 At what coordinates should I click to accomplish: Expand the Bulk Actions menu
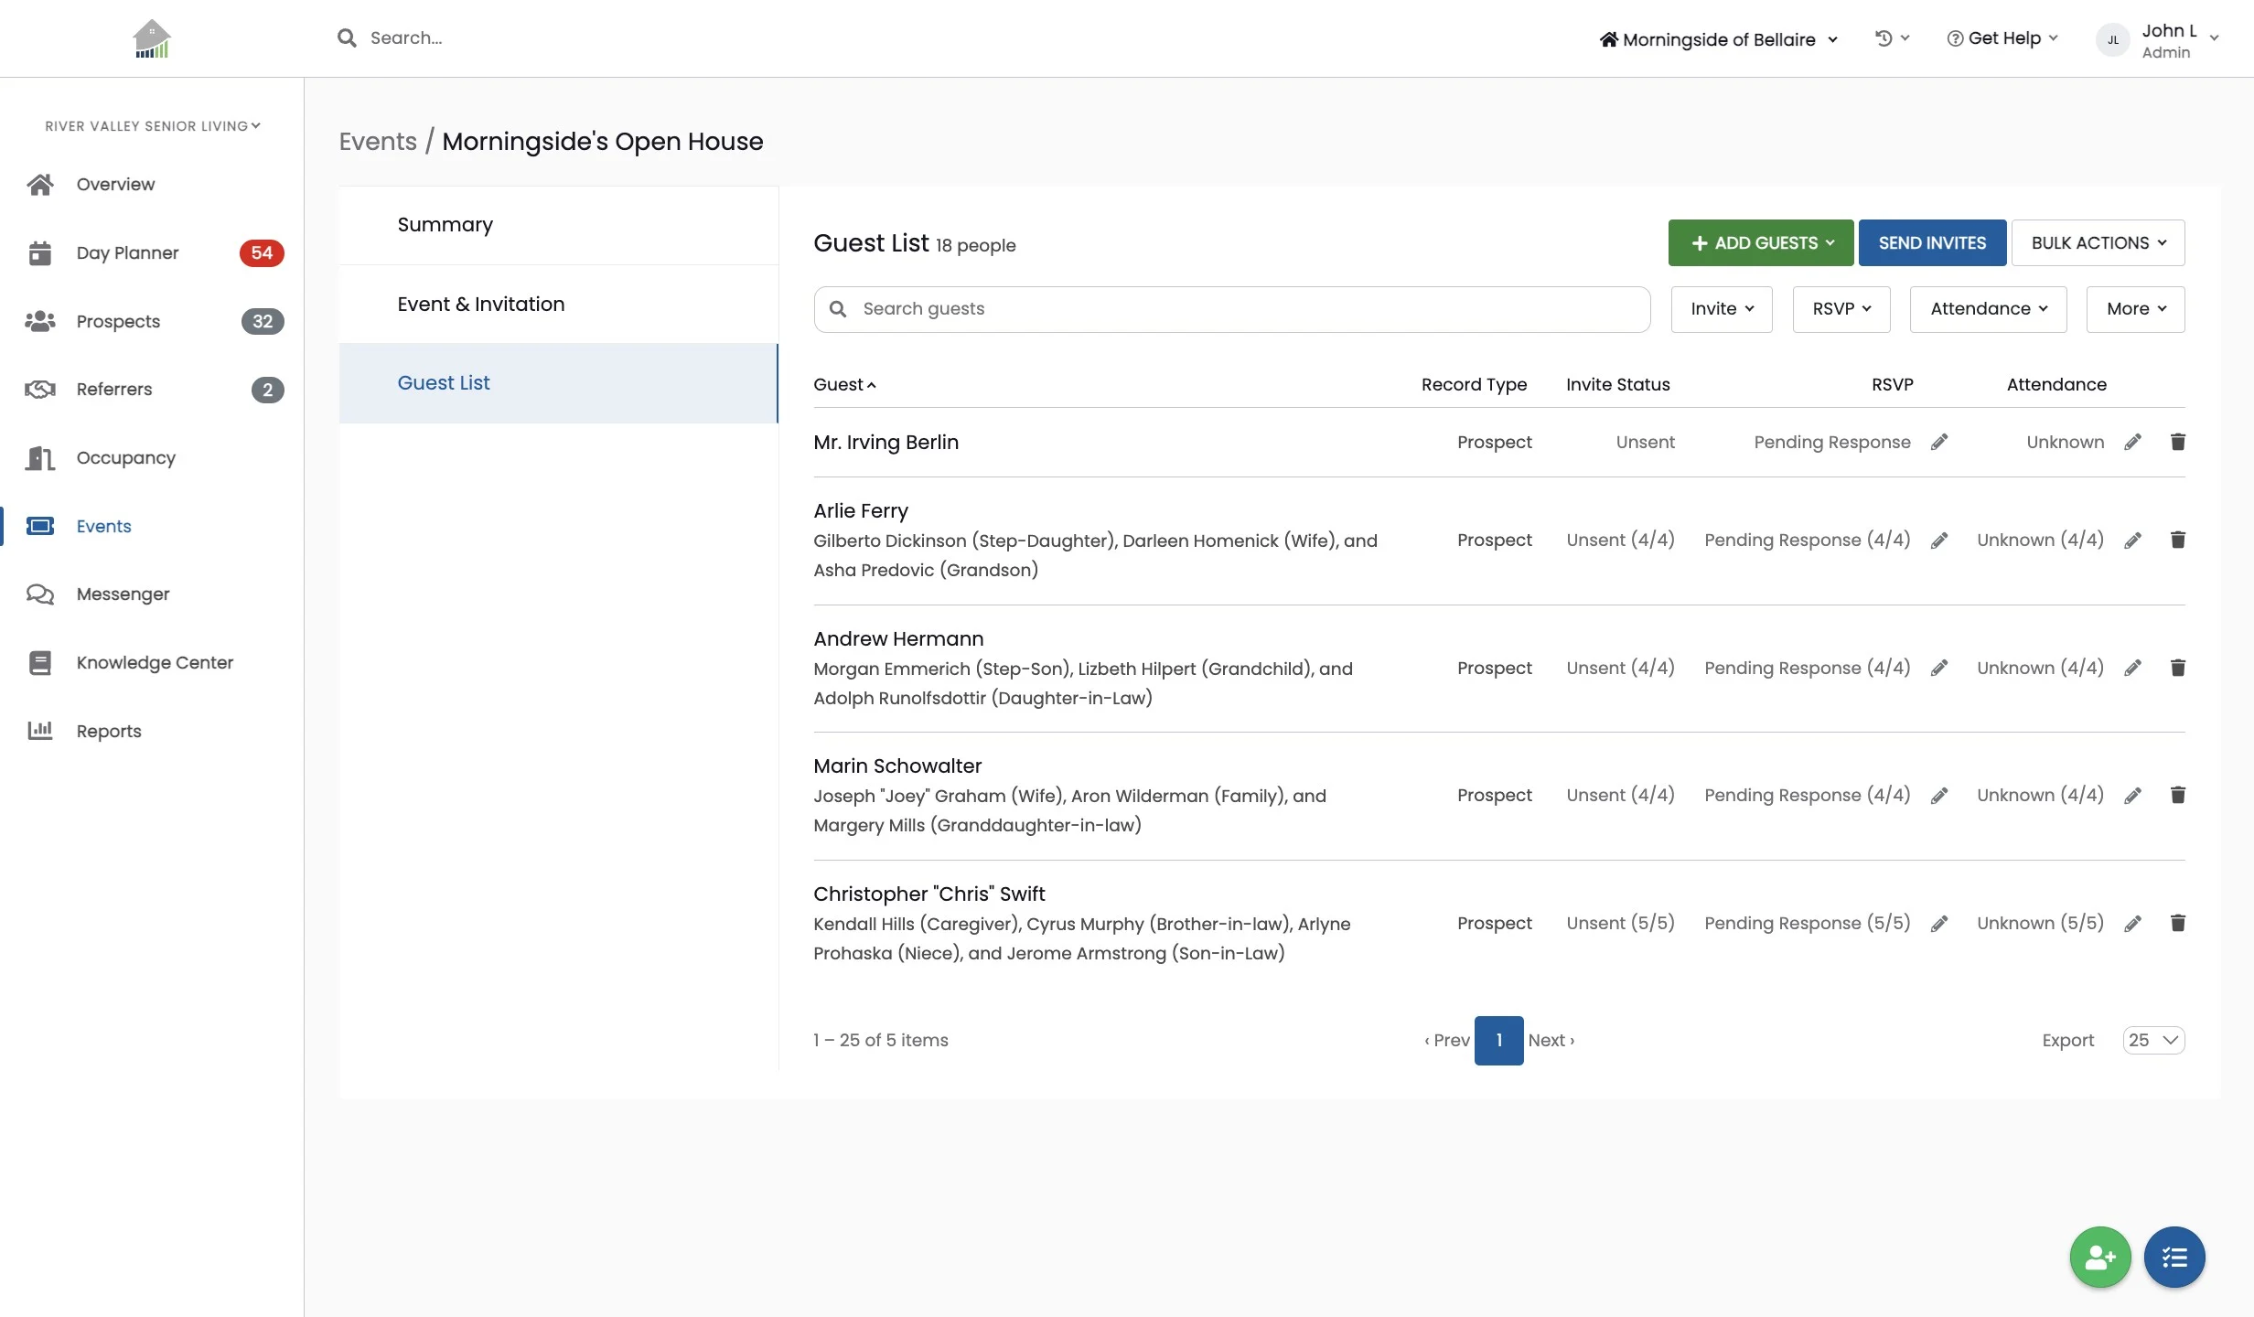pos(2098,243)
